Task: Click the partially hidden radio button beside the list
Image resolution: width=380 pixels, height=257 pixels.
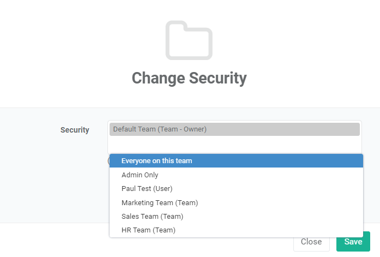Action: coord(108,161)
